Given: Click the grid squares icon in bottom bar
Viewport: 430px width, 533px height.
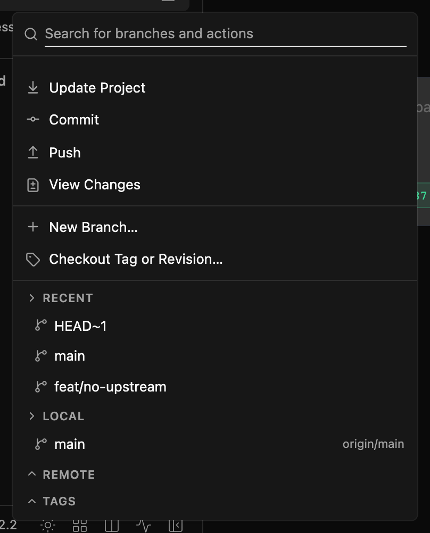Looking at the screenshot, I should tap(80, 526).
